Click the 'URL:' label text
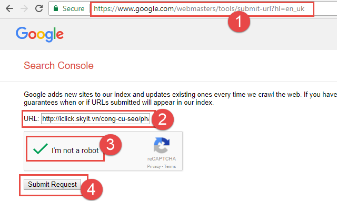Screen dimensions: 337x201 point(32,118)
